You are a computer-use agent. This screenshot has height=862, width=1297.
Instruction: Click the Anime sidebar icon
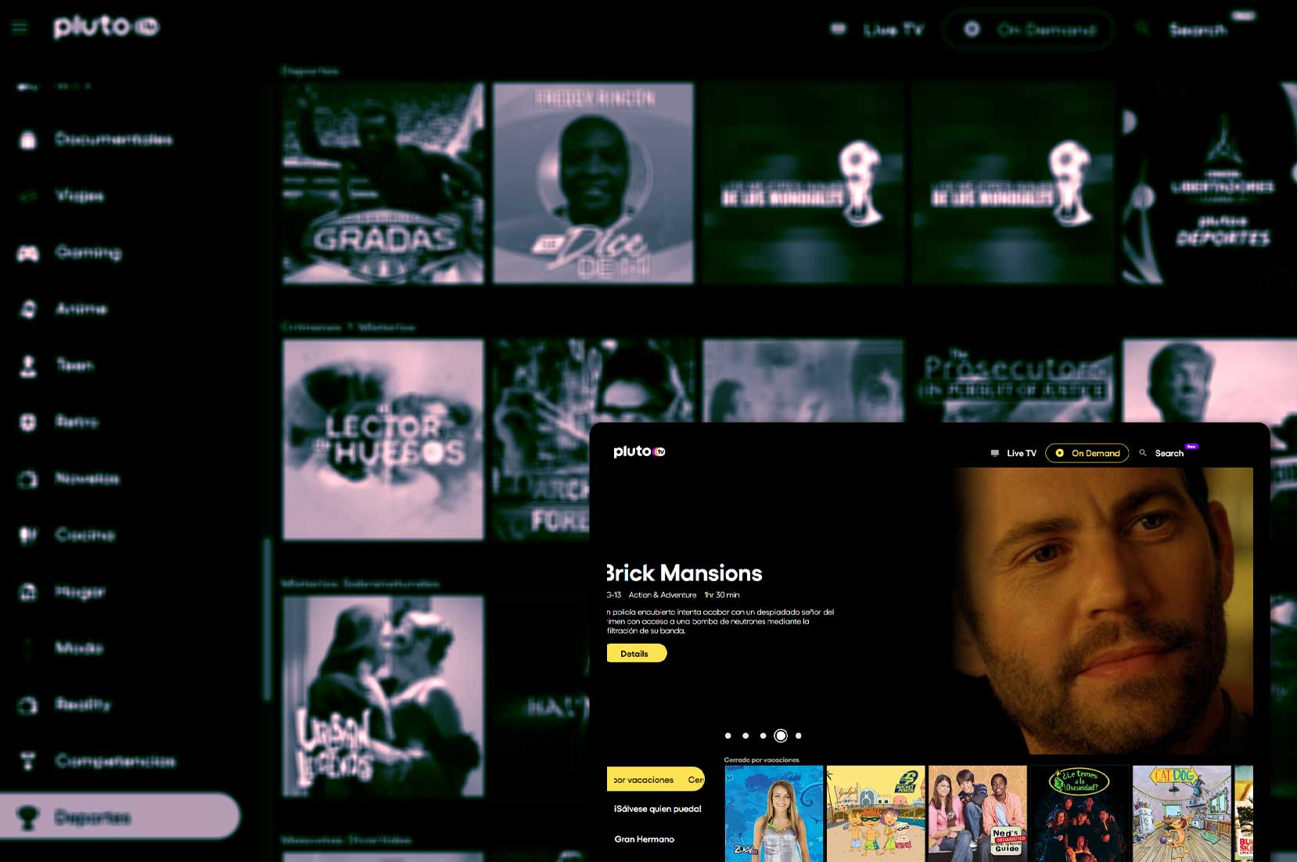tap(28, 309)
